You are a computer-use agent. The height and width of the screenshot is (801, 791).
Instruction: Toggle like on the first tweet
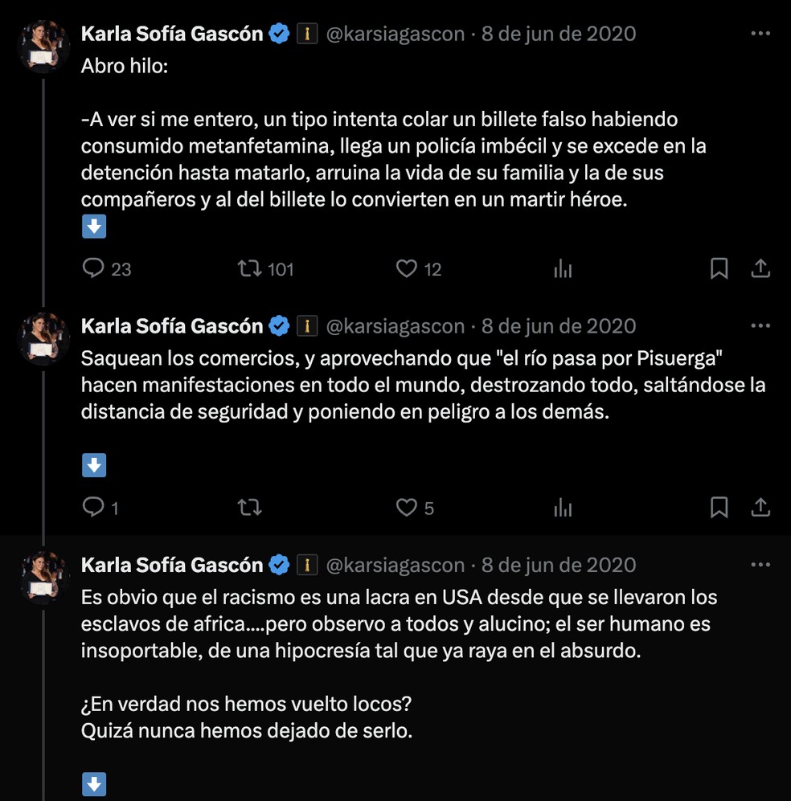[x=406, y=269]
